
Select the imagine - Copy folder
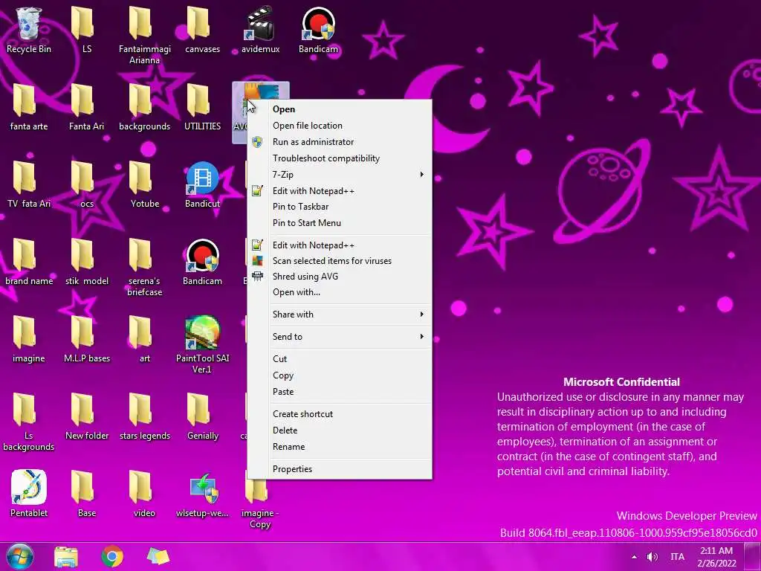(x=259, y=504)
